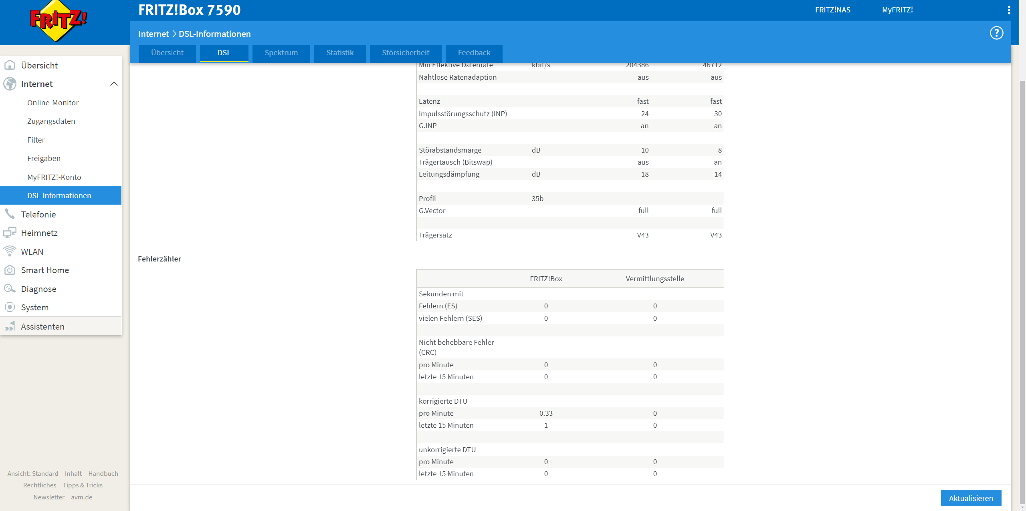Click the Heimnetz network icon
Image resolution: width=1026 pixels, height=511 pixels.
10,233
